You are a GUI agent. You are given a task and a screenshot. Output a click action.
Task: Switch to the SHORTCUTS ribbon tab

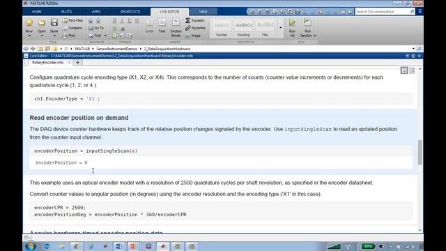(130, 12)
